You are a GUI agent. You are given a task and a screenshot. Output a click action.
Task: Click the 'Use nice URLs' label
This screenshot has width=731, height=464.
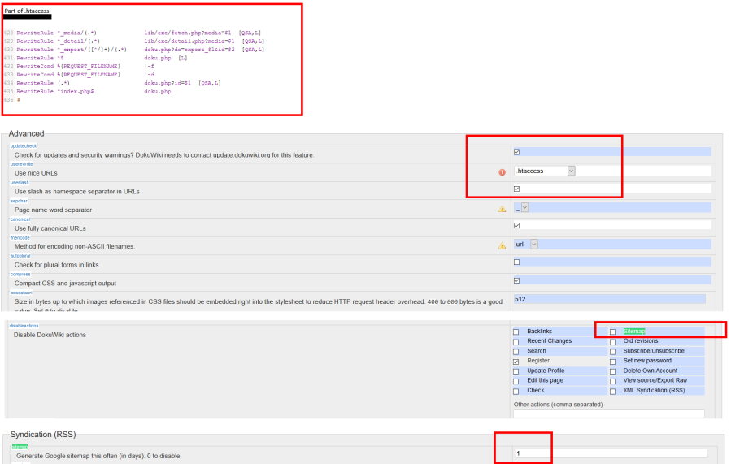pos(36,173)
